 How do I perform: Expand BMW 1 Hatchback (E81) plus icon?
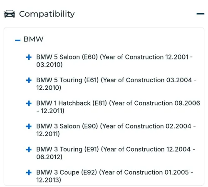coord(29,103)
